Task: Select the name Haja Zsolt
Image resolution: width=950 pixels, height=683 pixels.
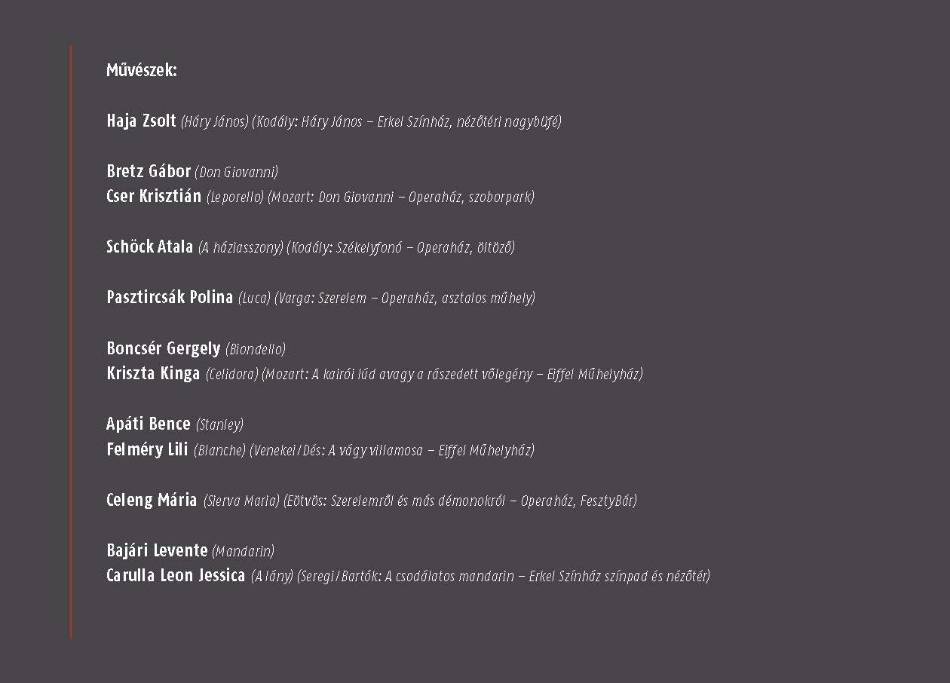Action: point(141,121)
